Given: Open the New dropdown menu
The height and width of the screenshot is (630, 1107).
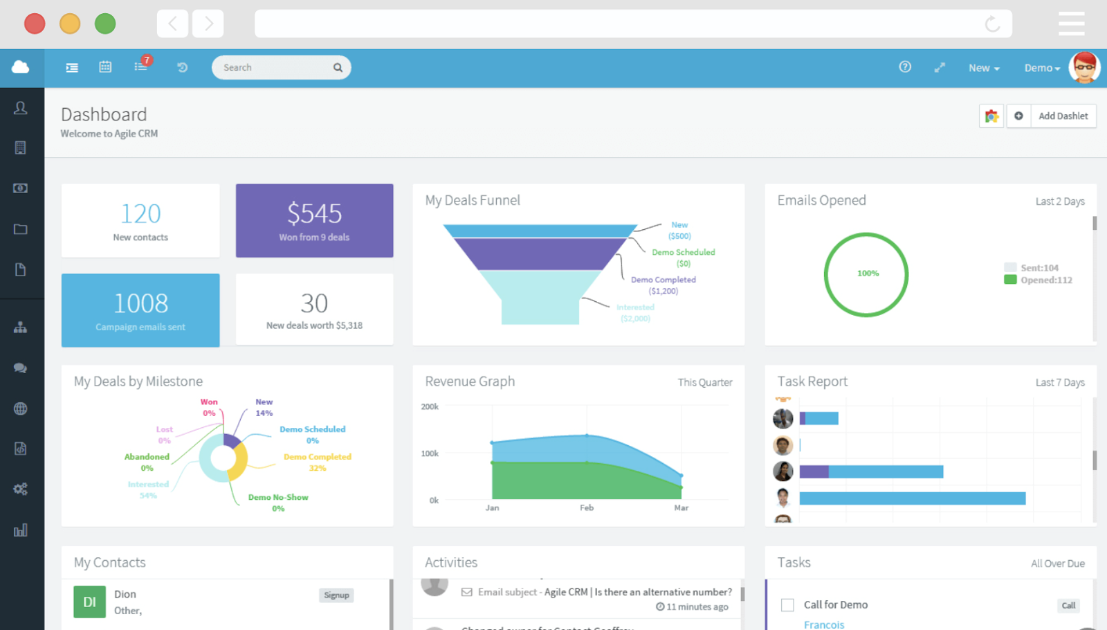Looking at the screenshot, I should point(982,68).
